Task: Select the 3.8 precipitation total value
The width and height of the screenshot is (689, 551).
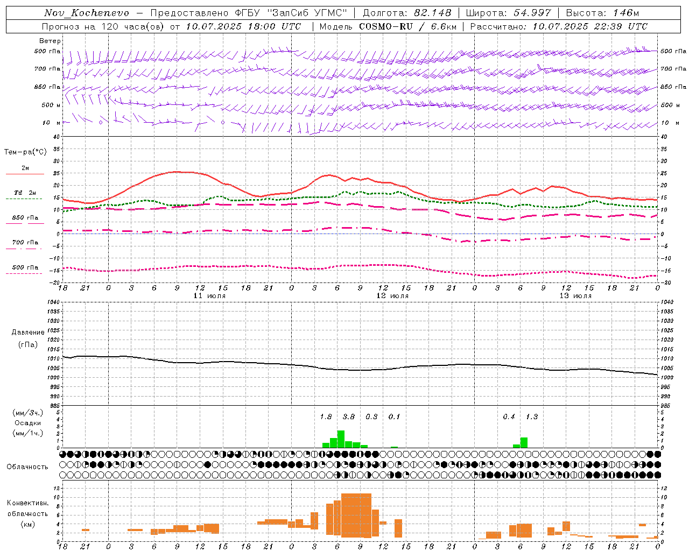Action: pos(348,416)
